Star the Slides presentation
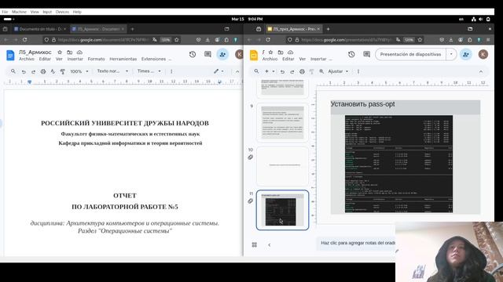This screenshot has width=503, height=282. [x=270, y=52]
